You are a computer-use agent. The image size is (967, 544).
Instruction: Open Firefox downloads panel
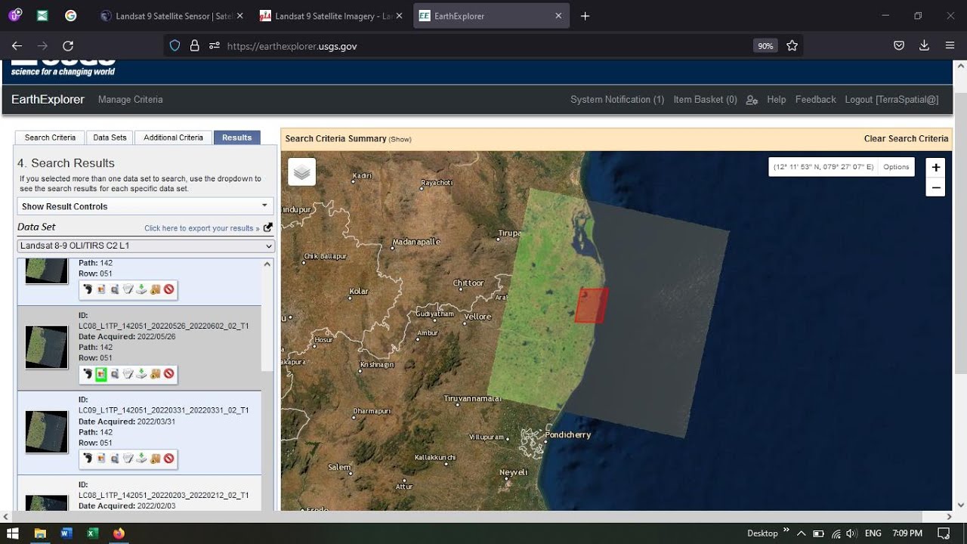[x=924, y=46]
